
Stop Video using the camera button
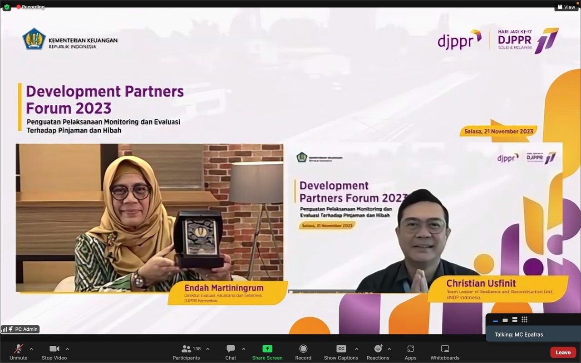(x=54, y=352)
